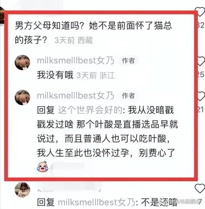Image resolution: width=205 pixels, height=209 pixels.
Task: Open the bottom commenter's girl avatar
Action: pos(22,190)
